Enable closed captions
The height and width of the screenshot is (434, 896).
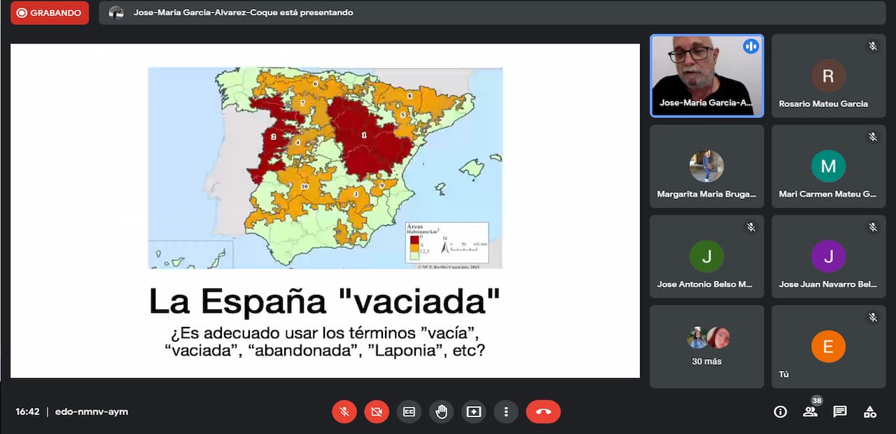409,412
